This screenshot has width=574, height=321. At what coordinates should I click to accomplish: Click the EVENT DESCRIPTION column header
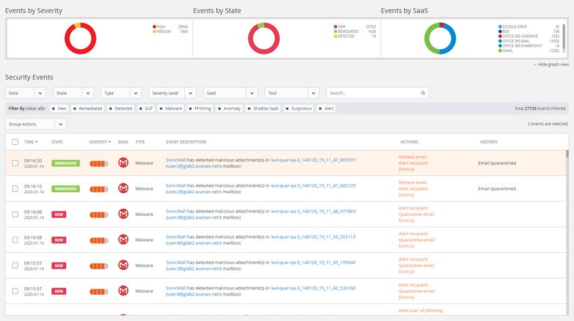[x=186, y=142]
